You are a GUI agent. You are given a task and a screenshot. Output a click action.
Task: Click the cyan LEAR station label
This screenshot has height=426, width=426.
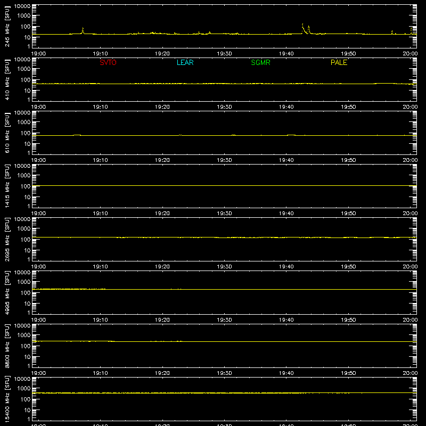tap(185, 62)
